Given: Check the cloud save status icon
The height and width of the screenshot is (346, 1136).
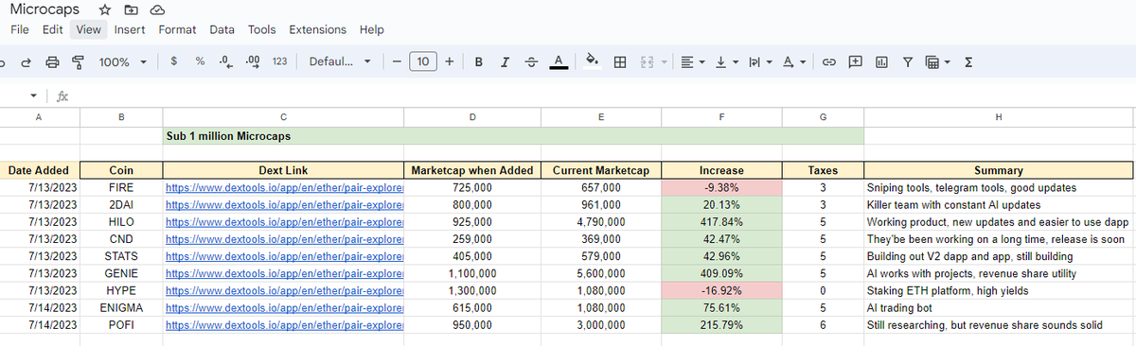Looking at the screenshot, I should click(x=158, y=9).
